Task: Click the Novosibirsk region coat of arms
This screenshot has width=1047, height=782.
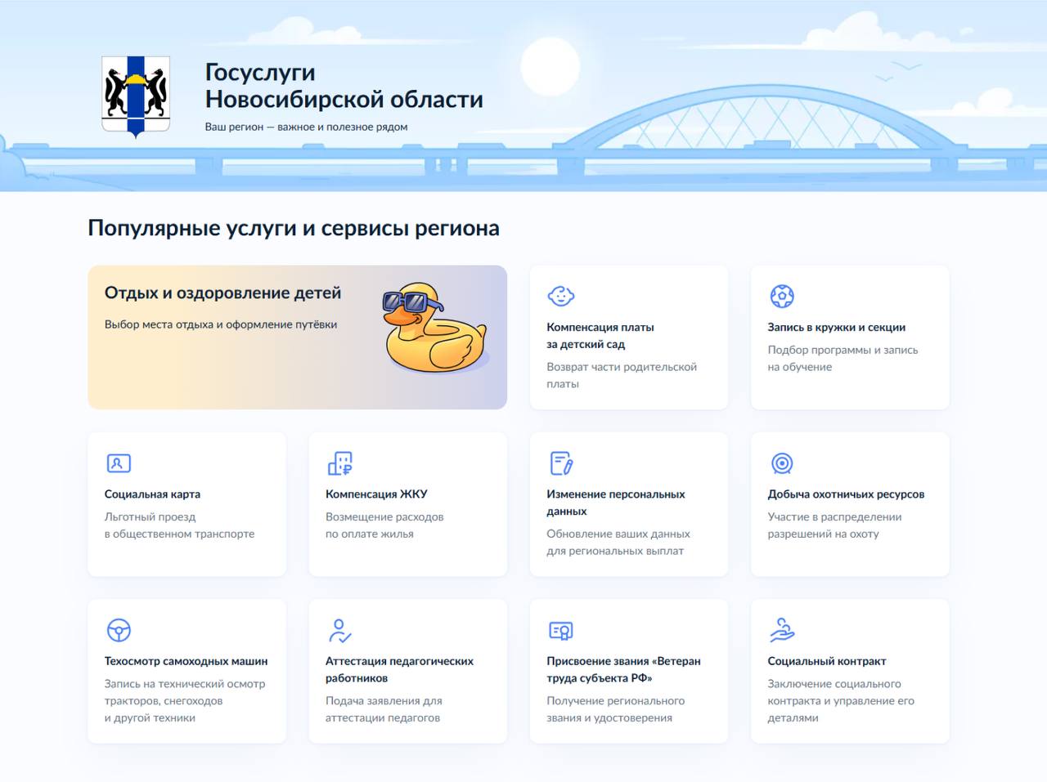Action: 136,96
